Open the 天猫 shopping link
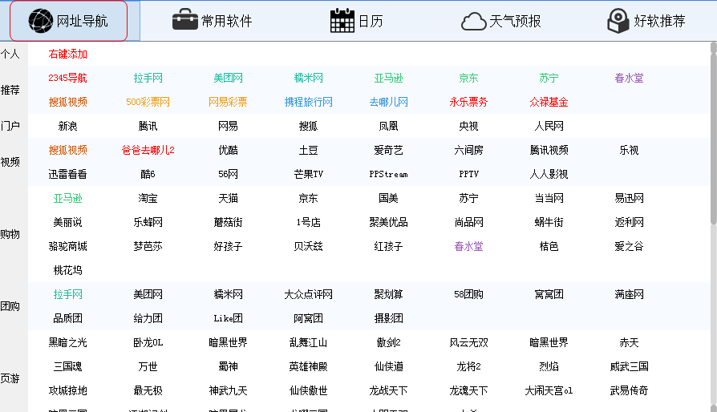The width and height of the screenshot is (717, 412). 229,198
